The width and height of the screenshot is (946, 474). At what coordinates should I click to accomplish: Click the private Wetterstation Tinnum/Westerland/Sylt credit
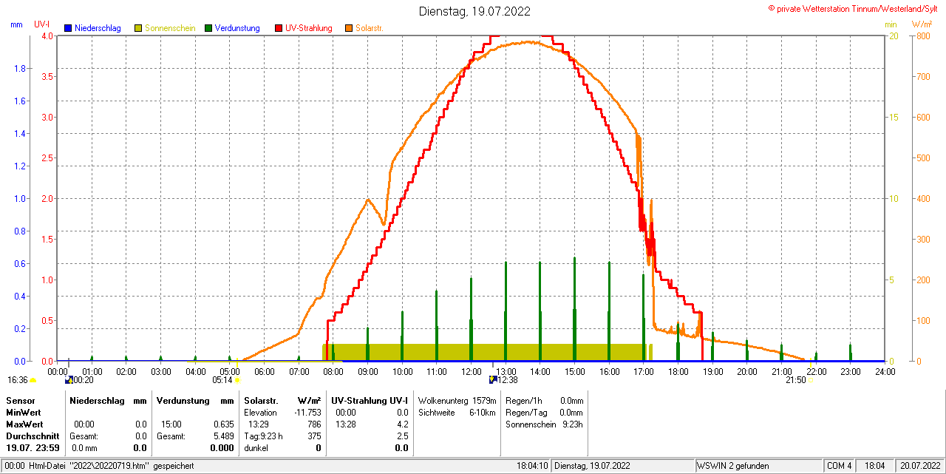[x=854, y=8]
